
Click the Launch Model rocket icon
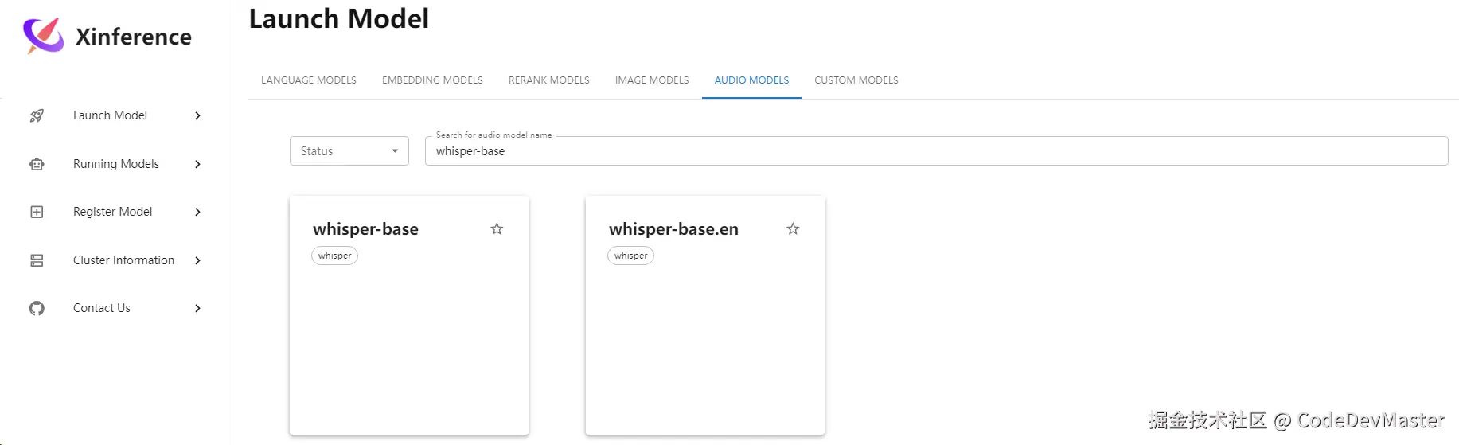(x=37, y=115)
